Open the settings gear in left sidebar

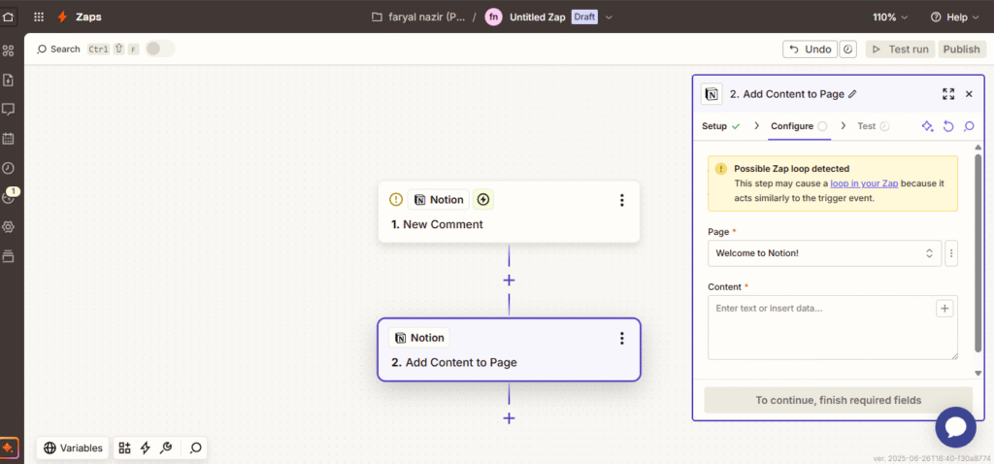(x=8, y=227)
